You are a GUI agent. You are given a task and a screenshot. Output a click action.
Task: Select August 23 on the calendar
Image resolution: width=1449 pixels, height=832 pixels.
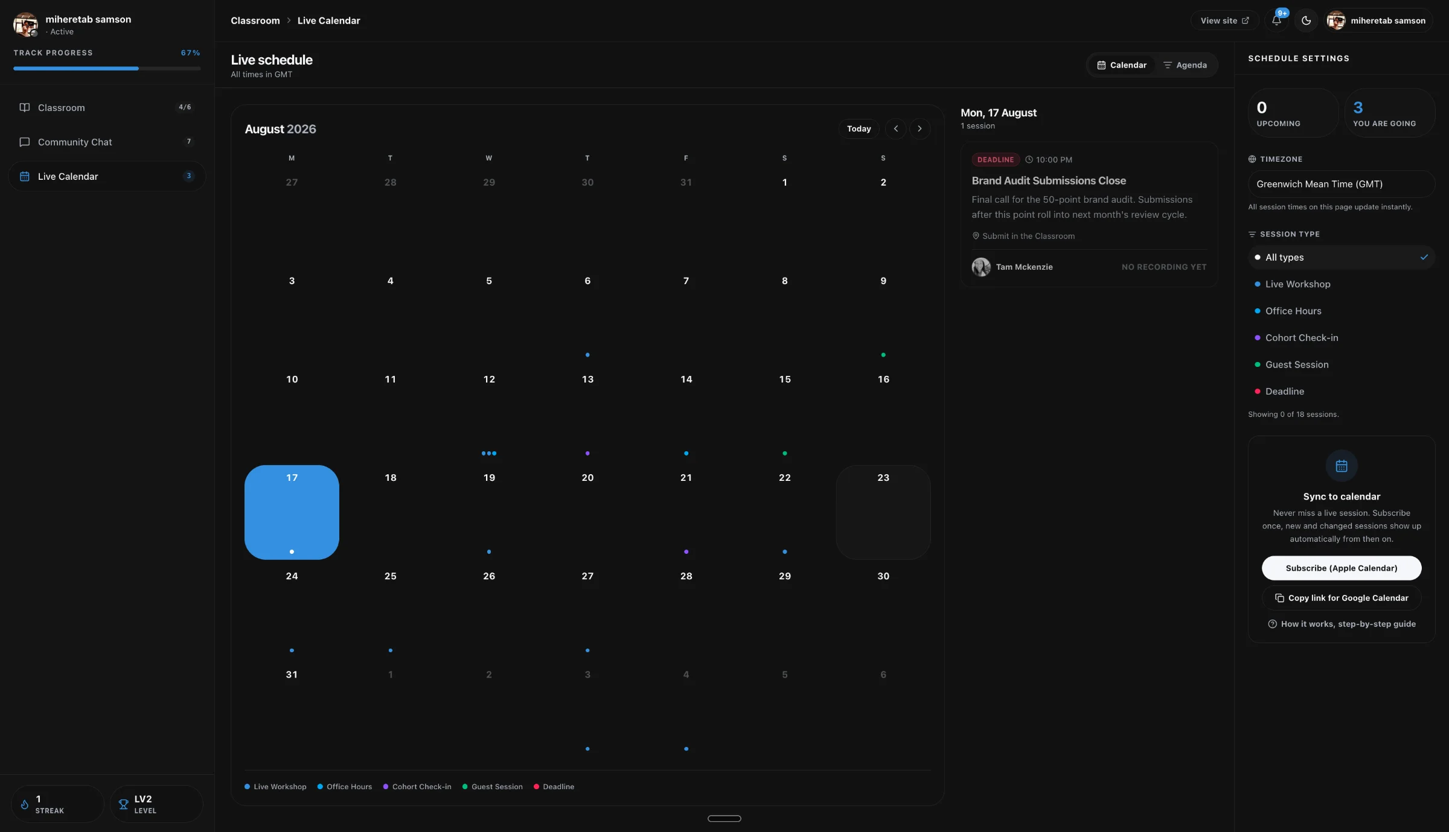coord(883,512)
